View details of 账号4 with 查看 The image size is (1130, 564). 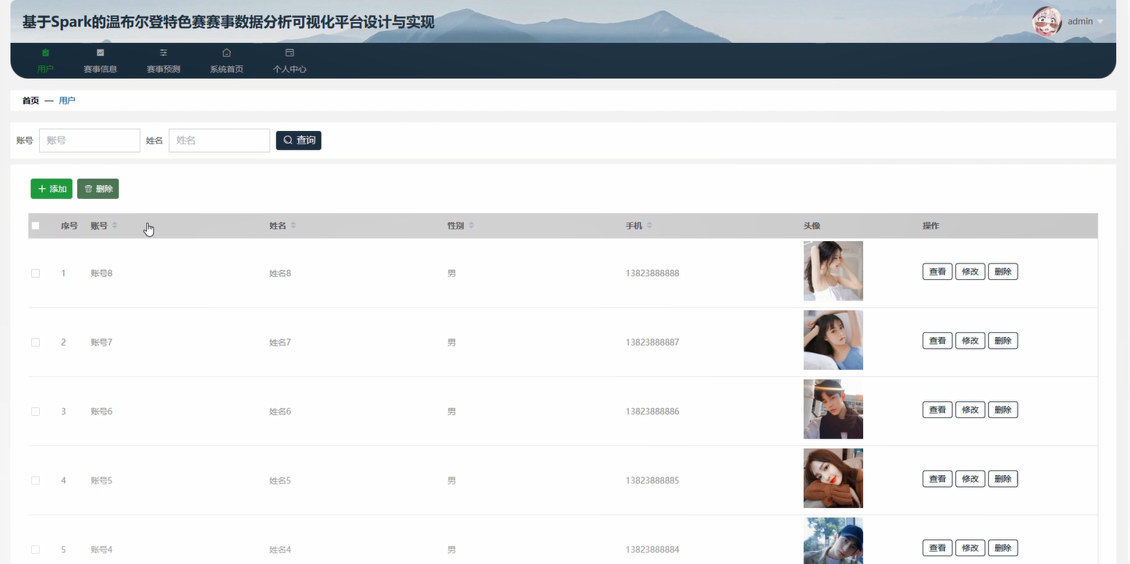point(937,548)
